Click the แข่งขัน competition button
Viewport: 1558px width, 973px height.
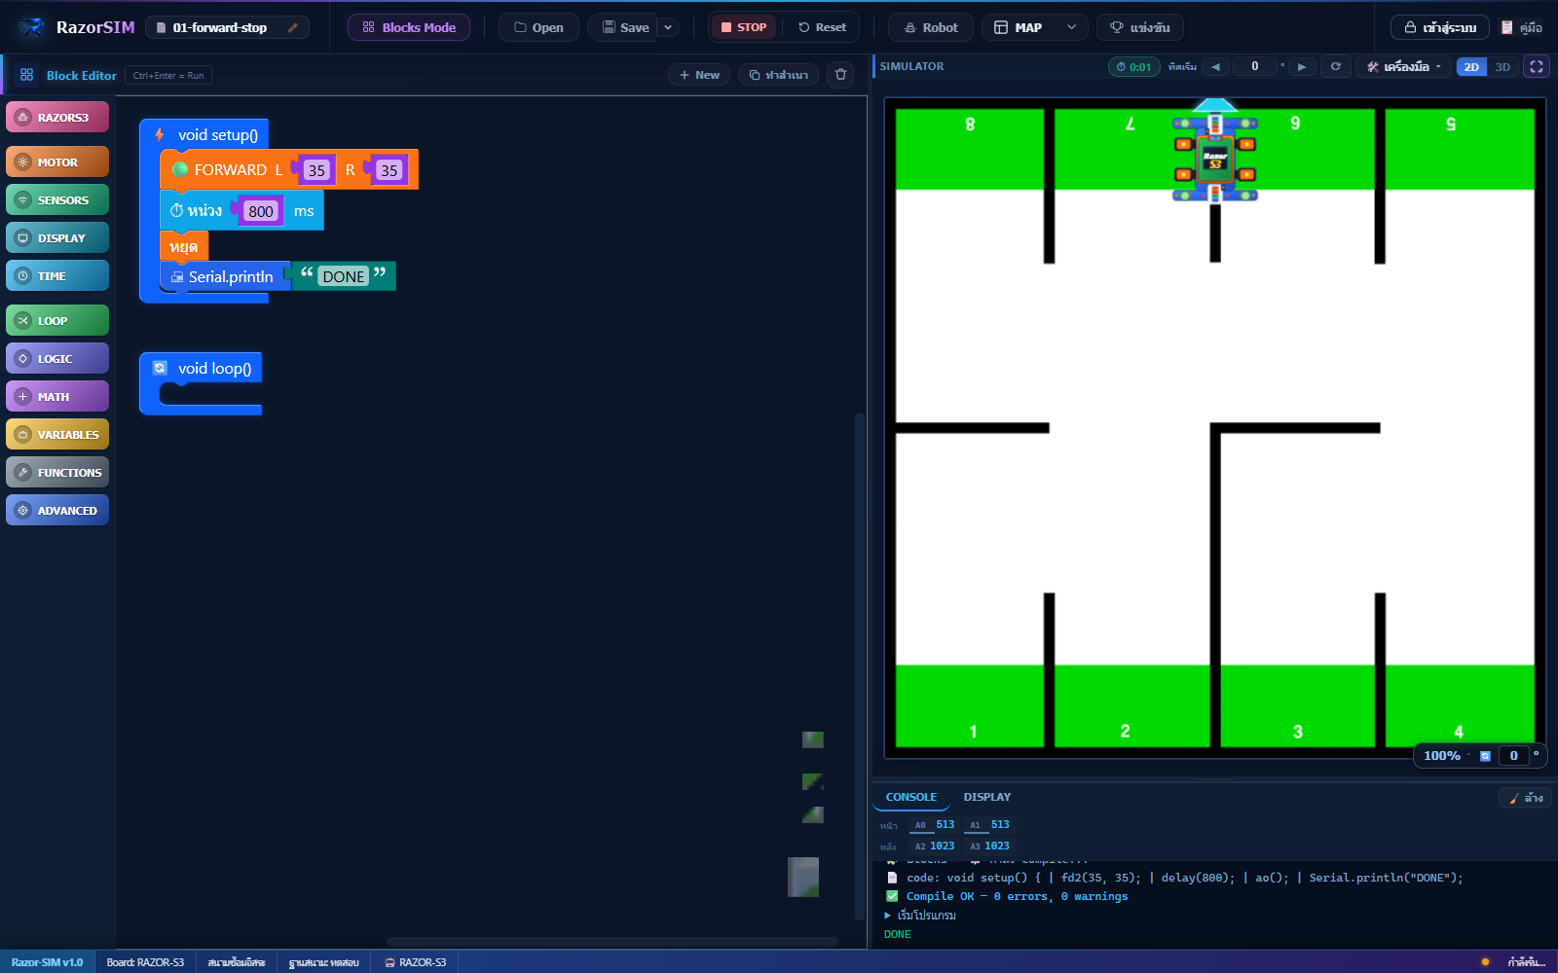click(x=1140, y=27)
